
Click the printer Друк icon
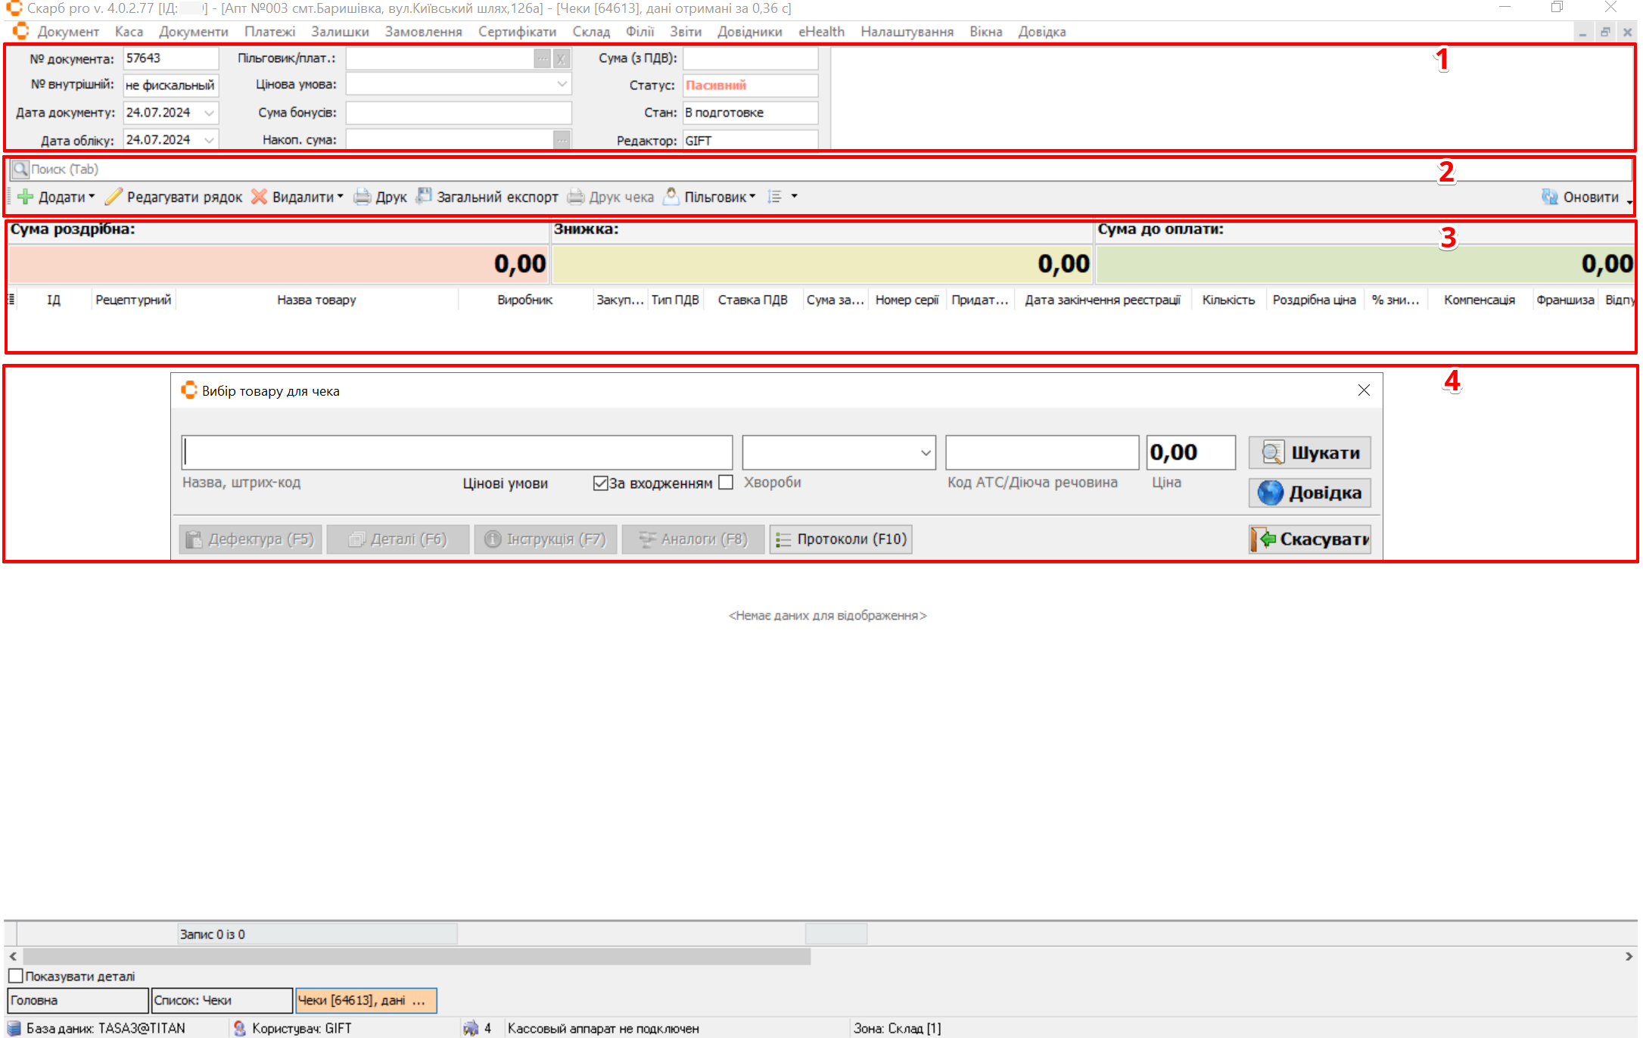tap(363, 197)
